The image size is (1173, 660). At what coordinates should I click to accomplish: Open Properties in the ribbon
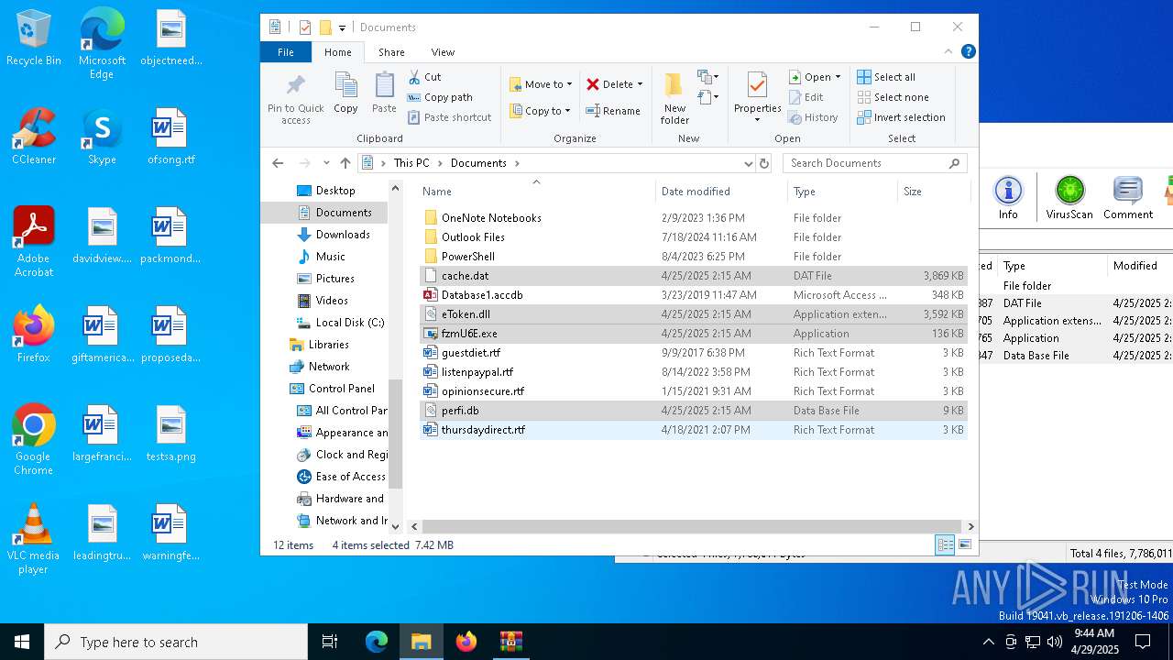pos(757,94)
